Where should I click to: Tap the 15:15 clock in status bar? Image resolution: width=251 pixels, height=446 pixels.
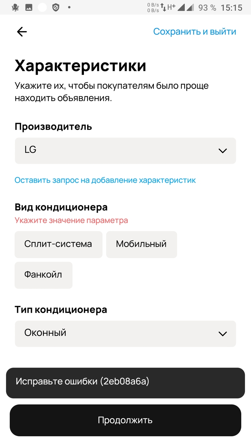[232, 8]
